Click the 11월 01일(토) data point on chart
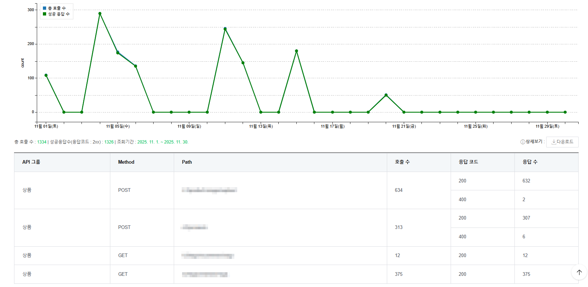This screenshot has width=588, height=287. click(46, 75)
